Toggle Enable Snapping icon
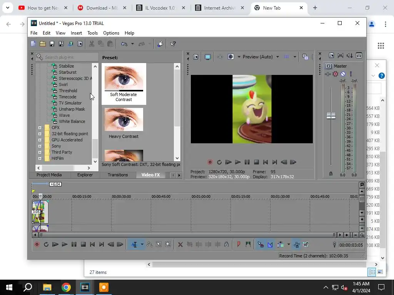The image size is (394, 295). click(x=260, y=244)
